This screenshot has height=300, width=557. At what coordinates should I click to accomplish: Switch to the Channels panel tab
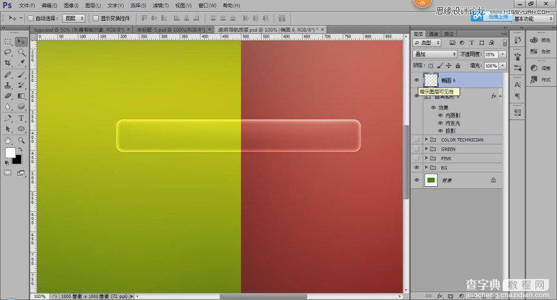(433, 33)
